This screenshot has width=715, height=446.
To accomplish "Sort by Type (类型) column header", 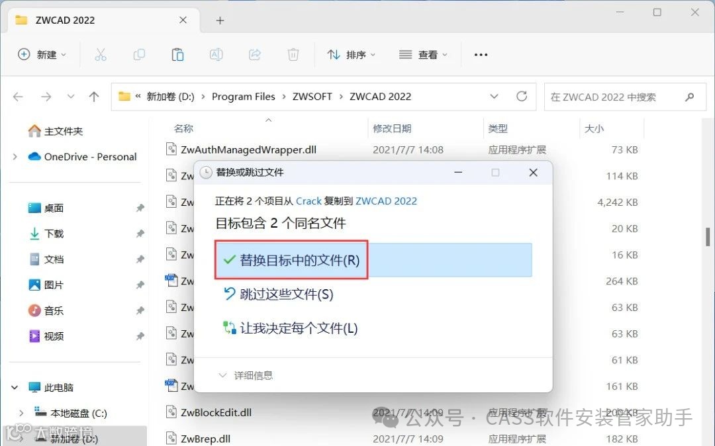I will tap(497, 128).
